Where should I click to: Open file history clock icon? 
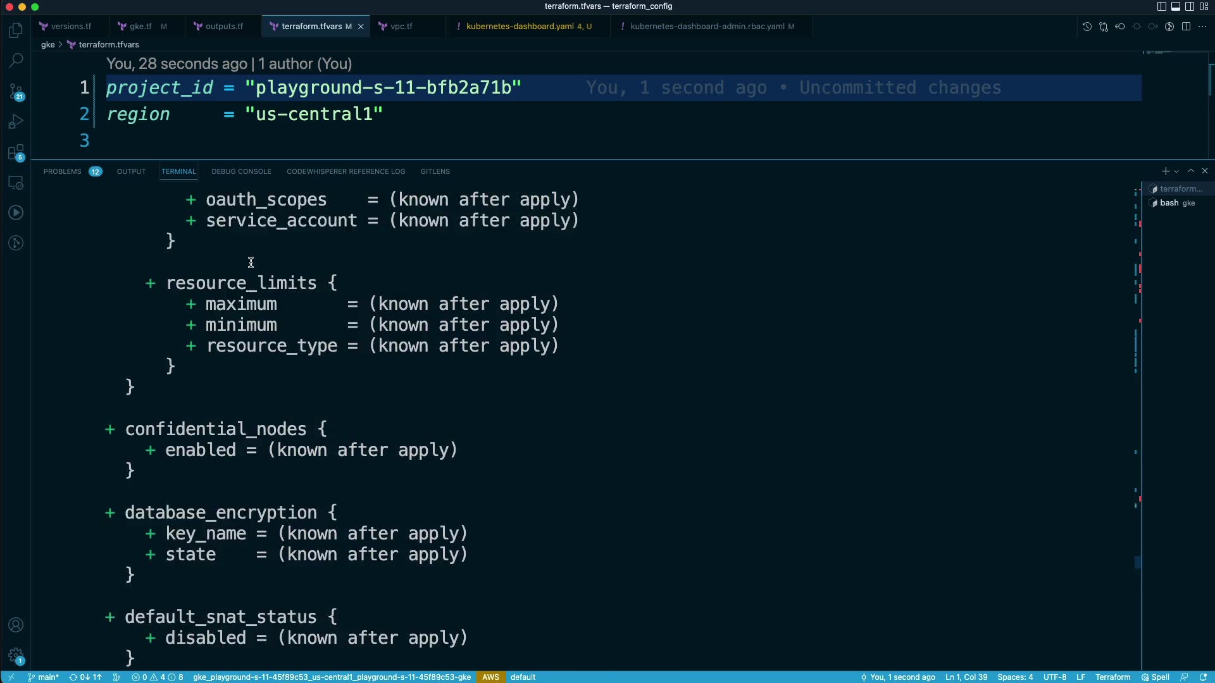click(1087, 27)
